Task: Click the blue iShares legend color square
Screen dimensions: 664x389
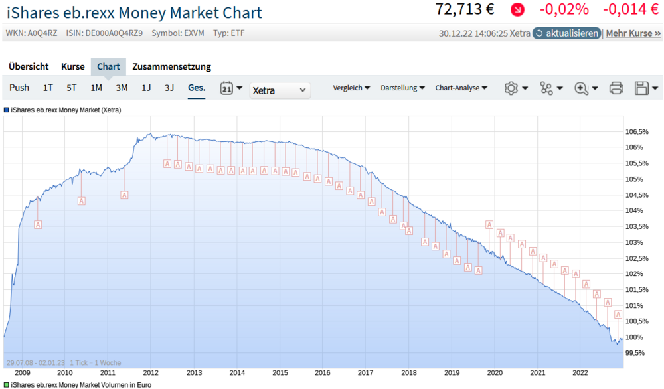Action: click(x=7, y=110)
